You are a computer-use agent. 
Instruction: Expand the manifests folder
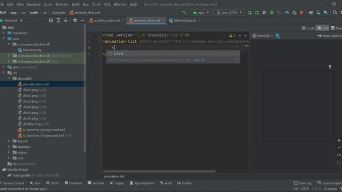[4, 33]
